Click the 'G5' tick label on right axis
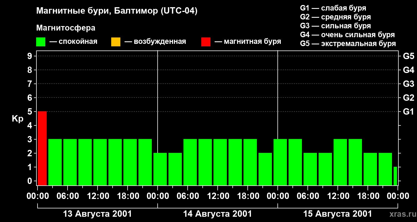This screenshot has height=222, width=417. [x=408, y=56]
